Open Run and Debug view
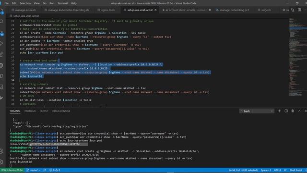Image resolution: width=307 pixels, height=173 pixels. click(x=1, y=44)
